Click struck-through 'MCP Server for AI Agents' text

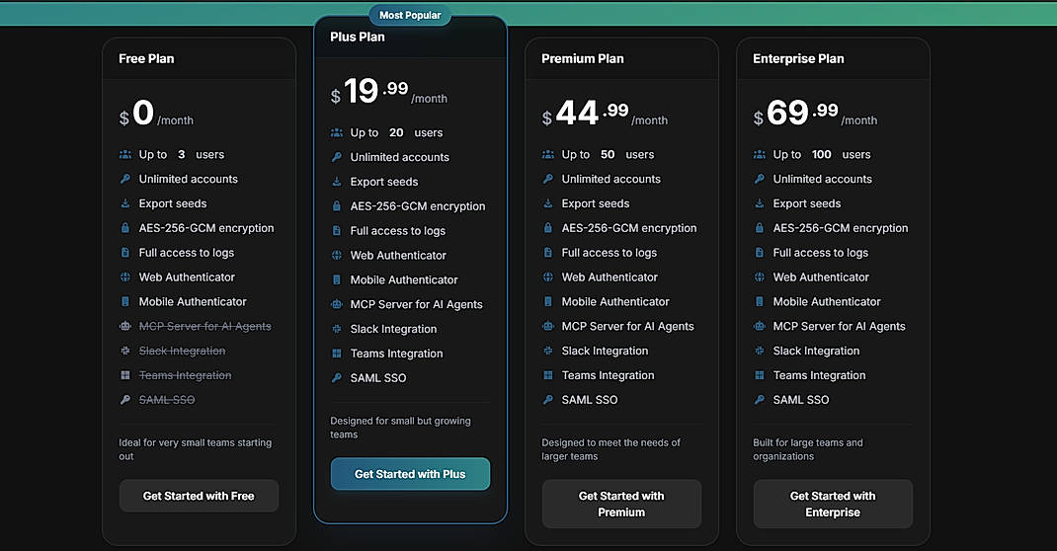204,326
